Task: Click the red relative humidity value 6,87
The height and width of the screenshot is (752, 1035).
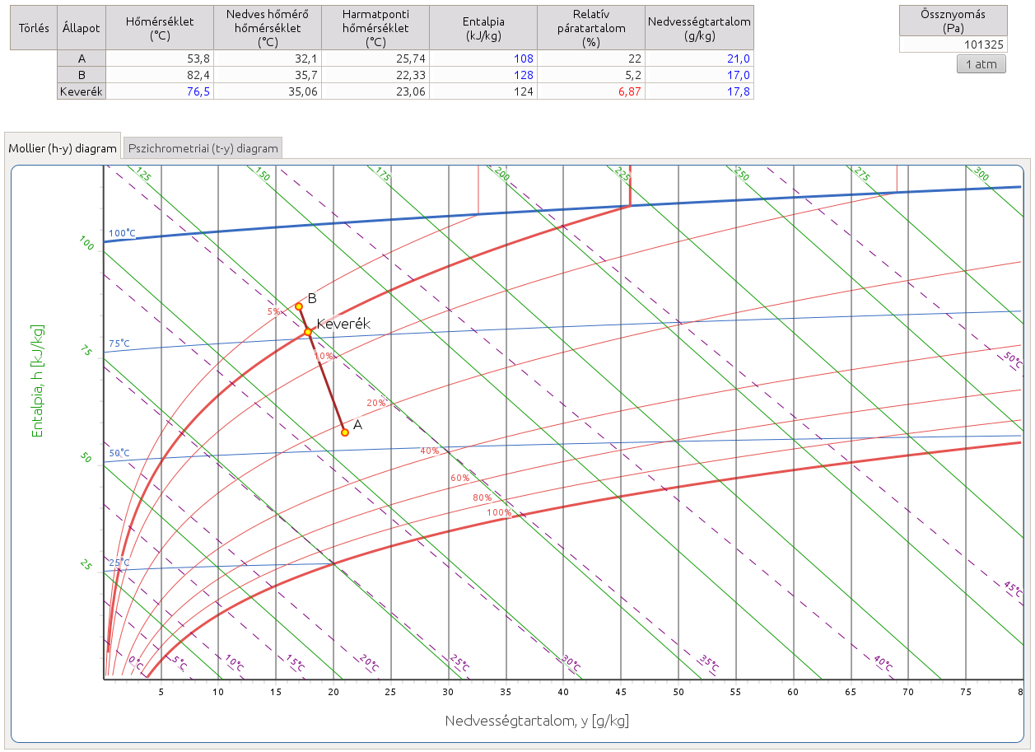Action: [591, 91]
